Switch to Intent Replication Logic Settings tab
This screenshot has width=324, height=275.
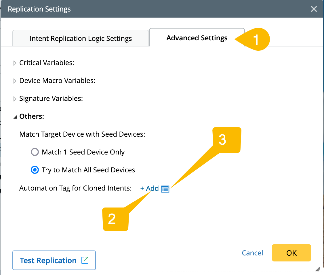click(x=81, y=39)
